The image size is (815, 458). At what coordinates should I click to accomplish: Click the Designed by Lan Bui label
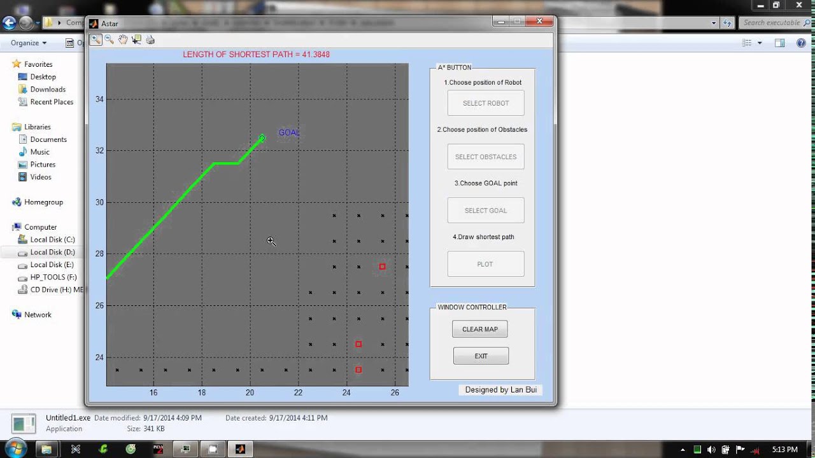coord(501,389)
